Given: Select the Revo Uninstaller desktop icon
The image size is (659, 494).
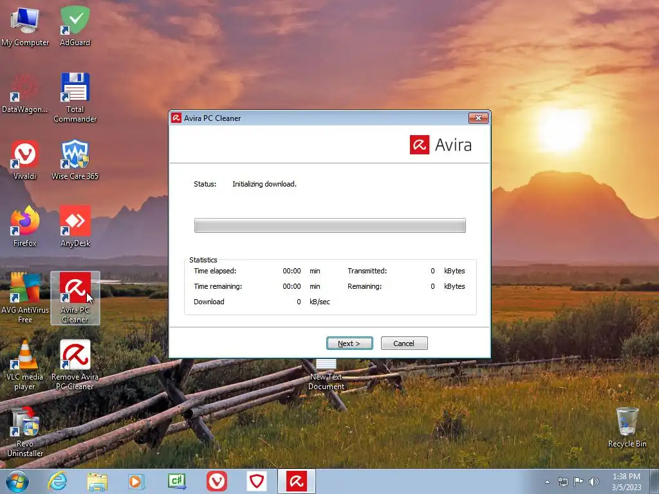Looking at the screenshot, I should (x=25, y=432).
